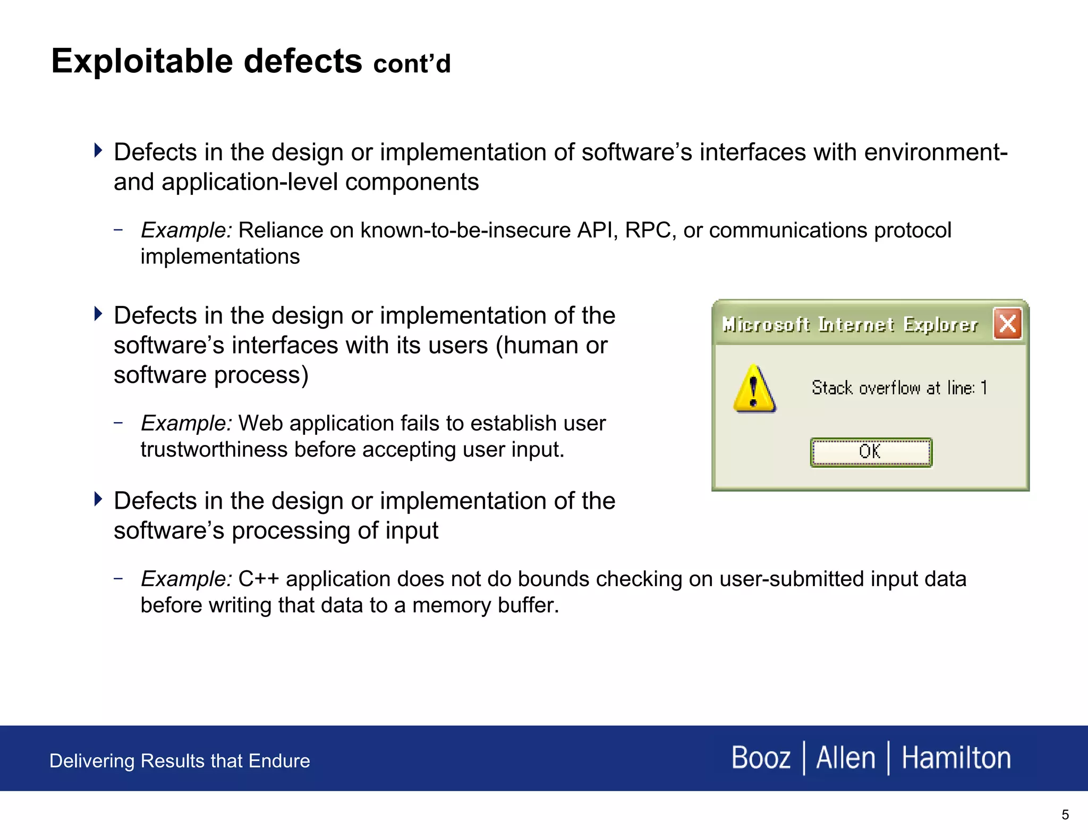Click OK in the Internet Explorer dialog
Screen dimensions: 1088x840
click(x=871, y=452)
